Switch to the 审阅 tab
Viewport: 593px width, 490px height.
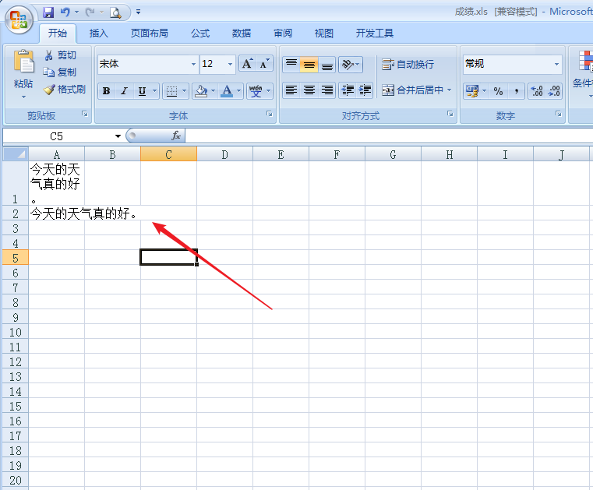283,33
